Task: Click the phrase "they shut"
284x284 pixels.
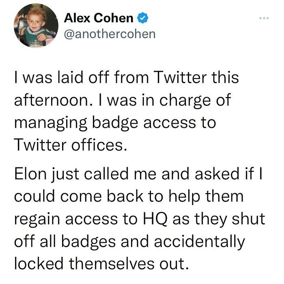Action: [x=229, y=219]
